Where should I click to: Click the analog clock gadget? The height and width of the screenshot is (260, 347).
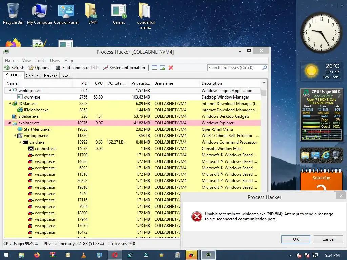321,32
